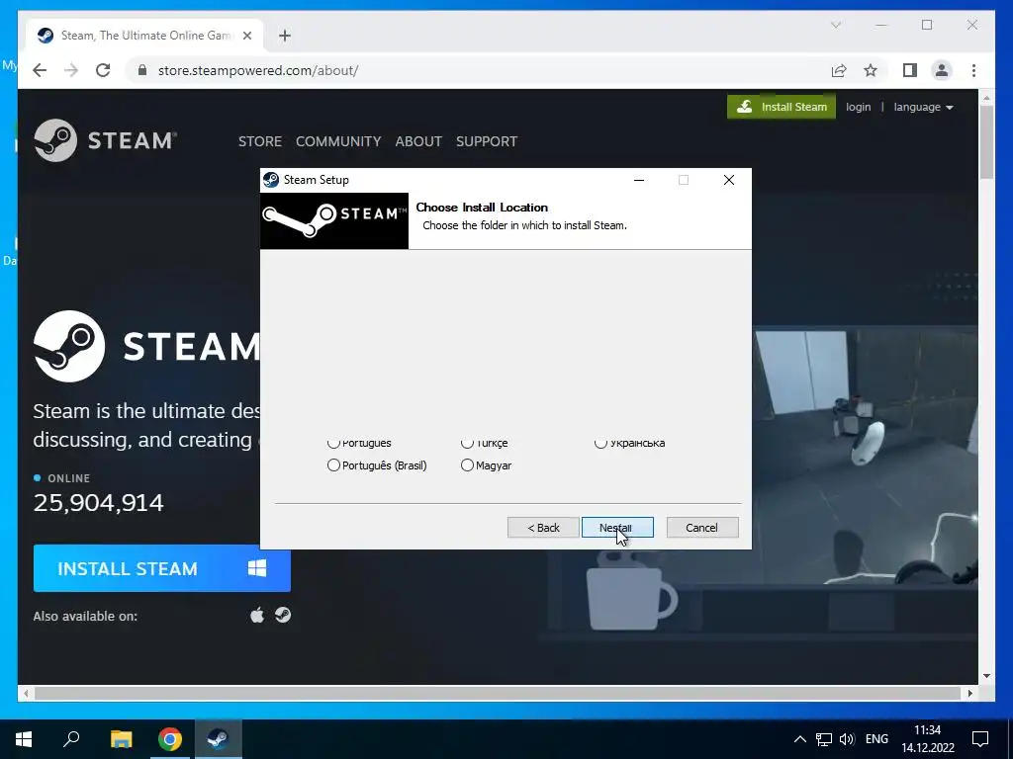Open the STORE menu item

point(260,141)
